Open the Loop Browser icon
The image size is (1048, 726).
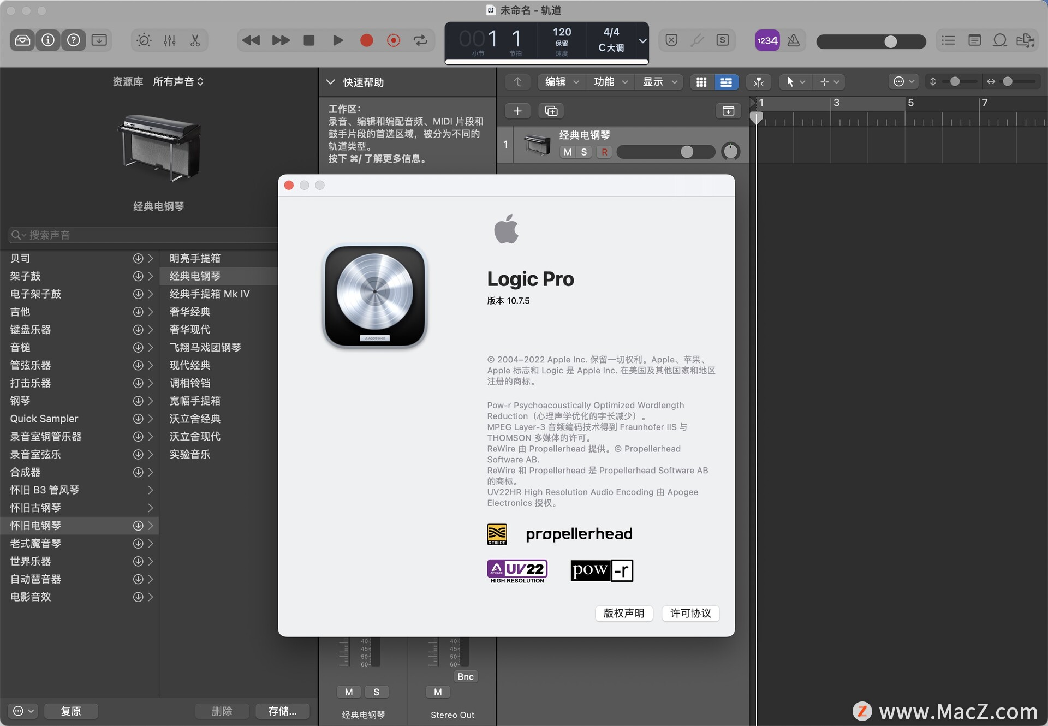click(x=999, y=40)
